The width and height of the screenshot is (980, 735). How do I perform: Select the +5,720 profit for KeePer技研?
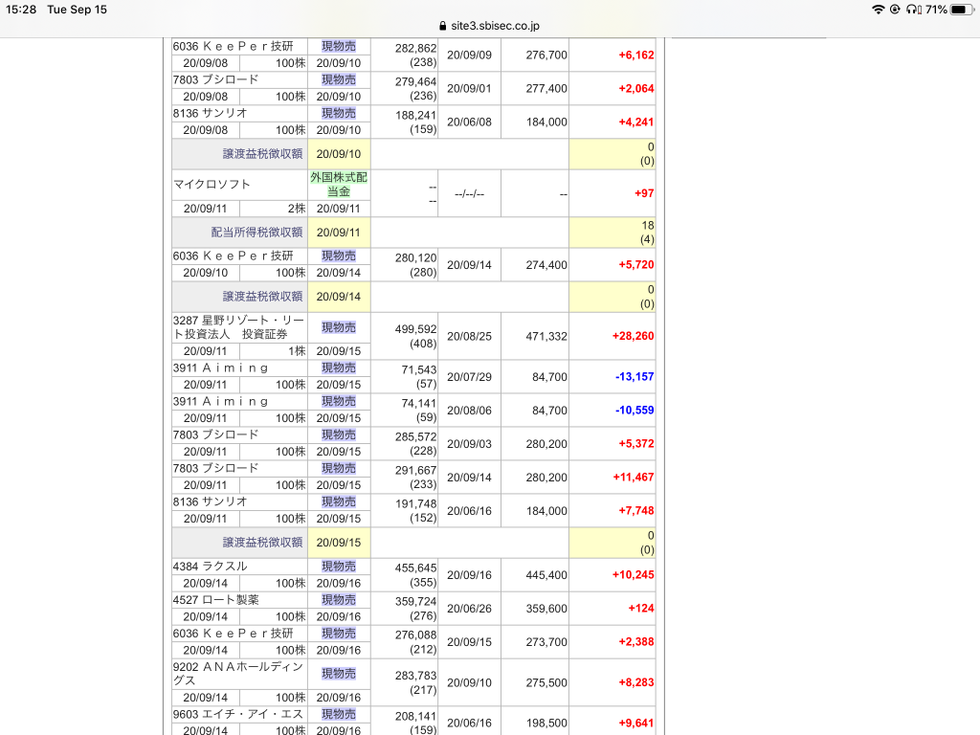point(636,265)
